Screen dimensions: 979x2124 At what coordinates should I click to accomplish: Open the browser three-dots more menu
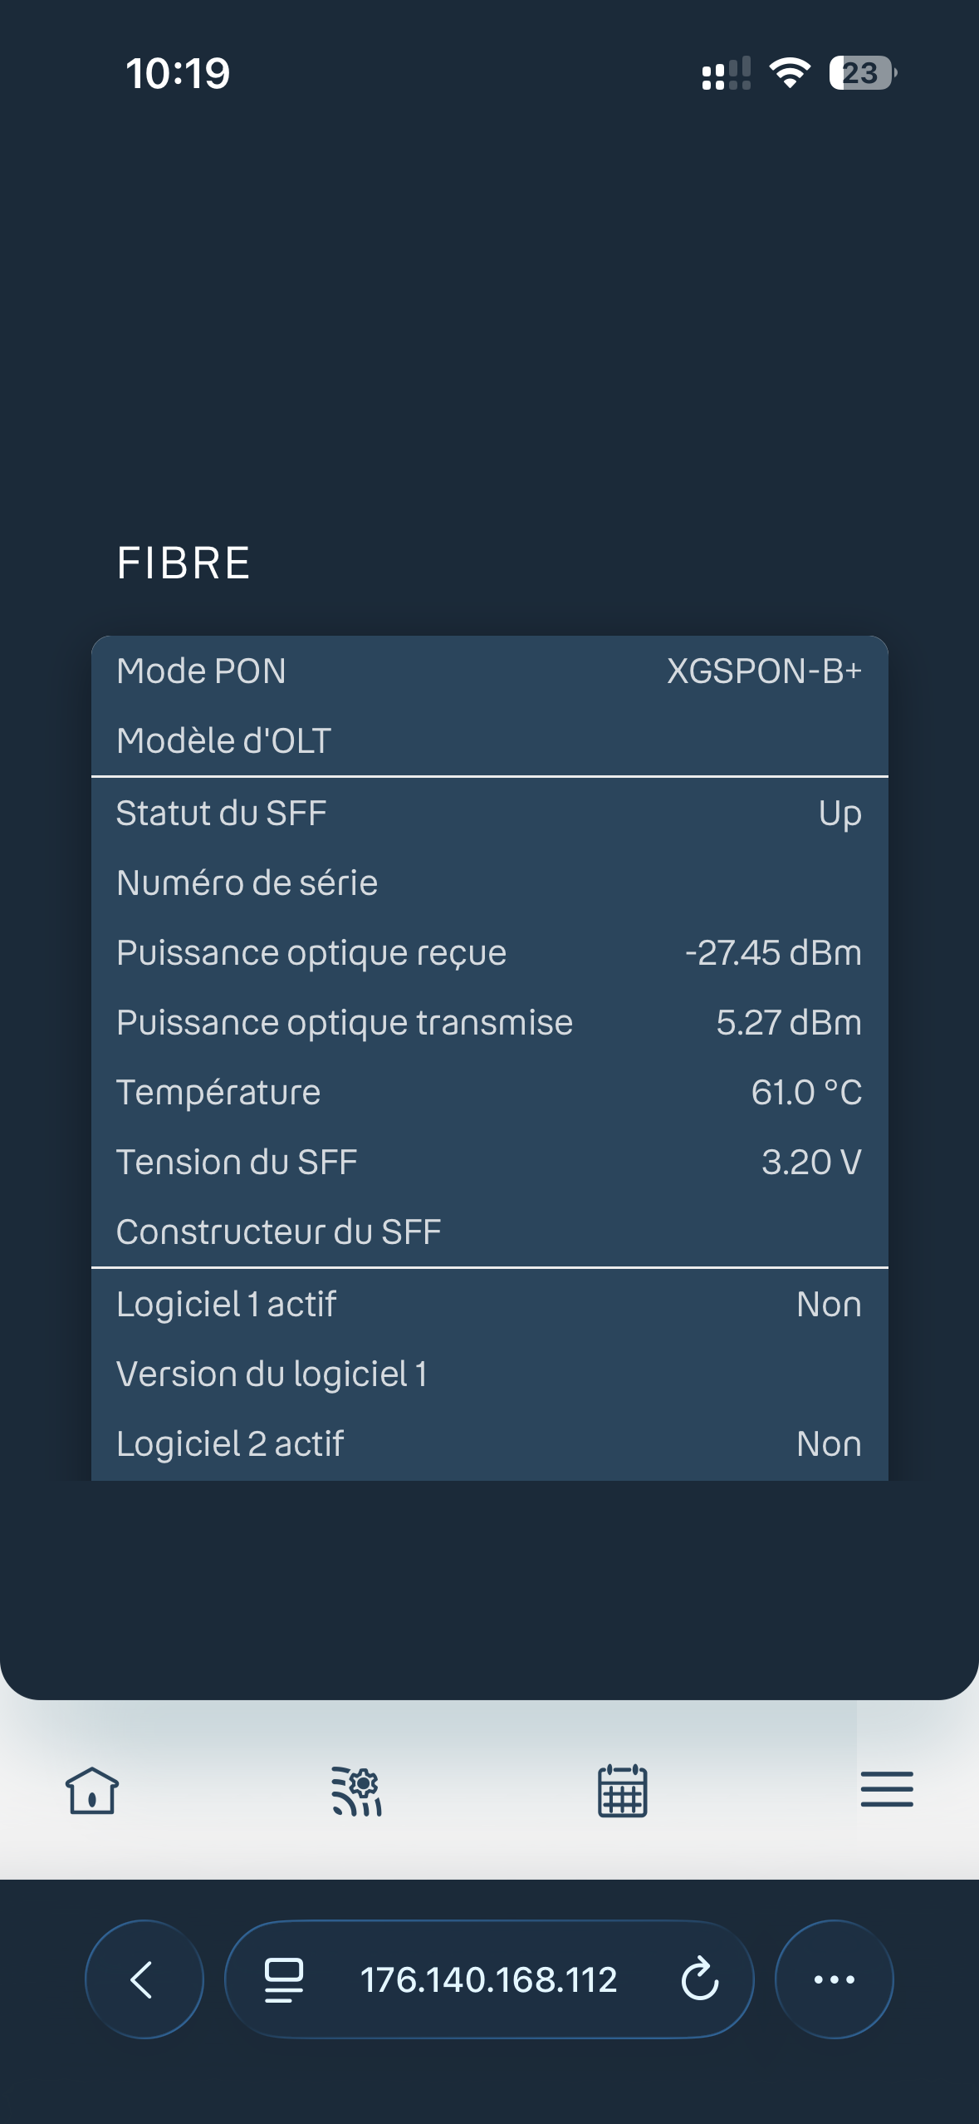coord(835,1979)
